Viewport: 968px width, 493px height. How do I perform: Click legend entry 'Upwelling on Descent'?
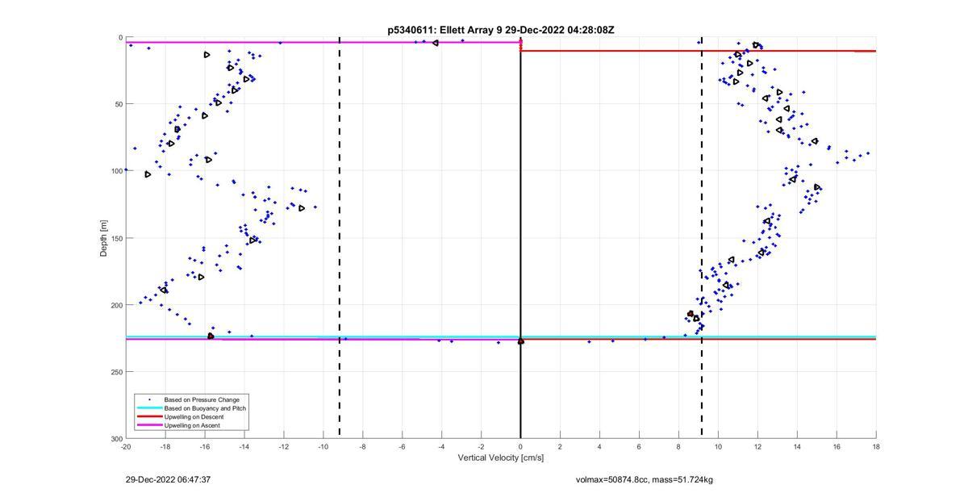point(195,417)
